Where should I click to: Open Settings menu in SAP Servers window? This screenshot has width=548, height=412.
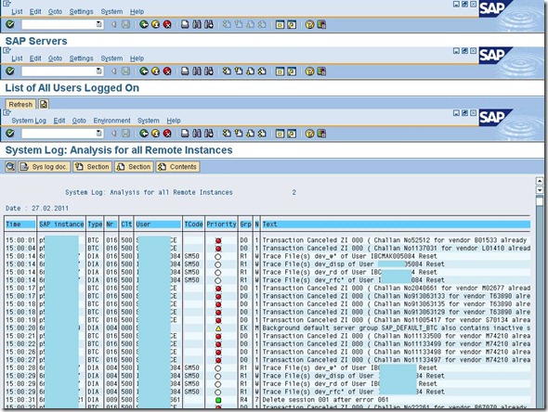(x=81, y=11)
